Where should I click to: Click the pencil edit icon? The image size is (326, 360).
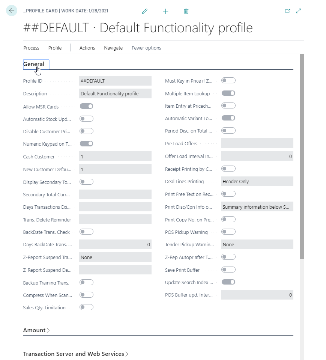(145, 11)
